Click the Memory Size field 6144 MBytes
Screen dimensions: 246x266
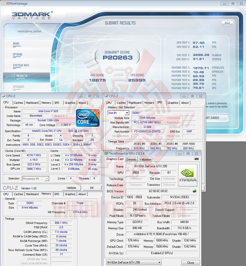[x=29, y=208]
